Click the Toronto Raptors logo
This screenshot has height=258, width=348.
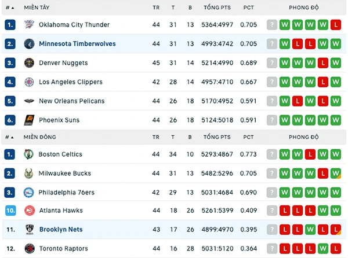tap(30, 249)
